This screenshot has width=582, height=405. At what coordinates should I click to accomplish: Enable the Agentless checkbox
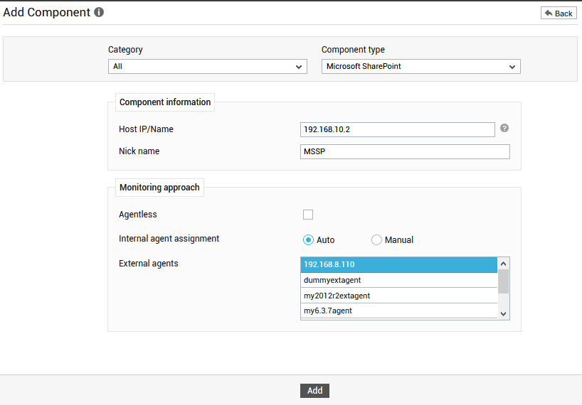pos(308,215)
